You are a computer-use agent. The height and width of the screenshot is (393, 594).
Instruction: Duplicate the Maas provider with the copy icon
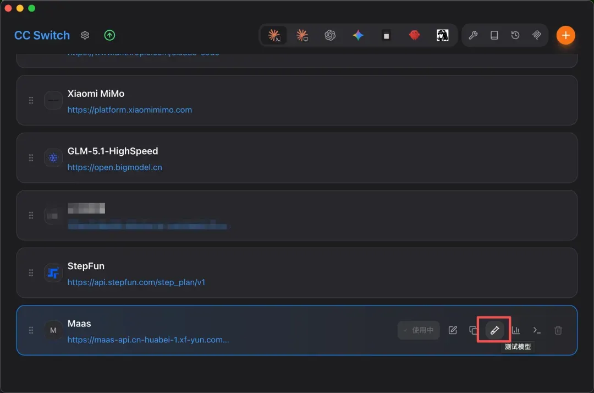(x=473, y=330)
